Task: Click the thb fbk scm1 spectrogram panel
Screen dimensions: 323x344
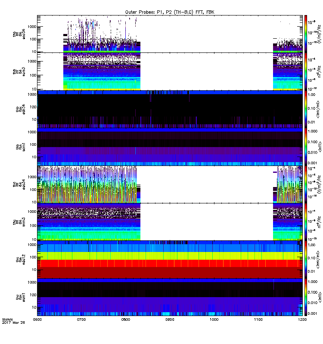Action: click(170, 147)
